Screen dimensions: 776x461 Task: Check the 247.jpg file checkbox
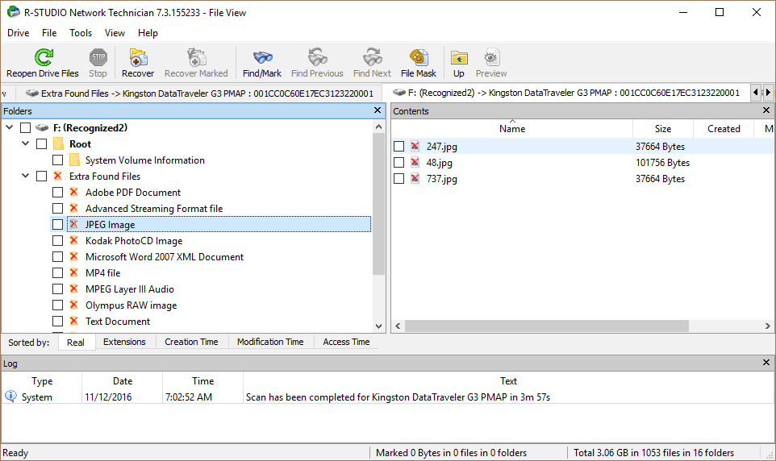pyautogui.click(x=398, y=147)
